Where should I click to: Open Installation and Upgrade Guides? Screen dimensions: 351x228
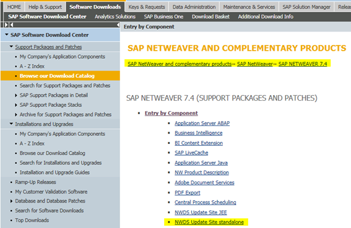coord(54,172)
